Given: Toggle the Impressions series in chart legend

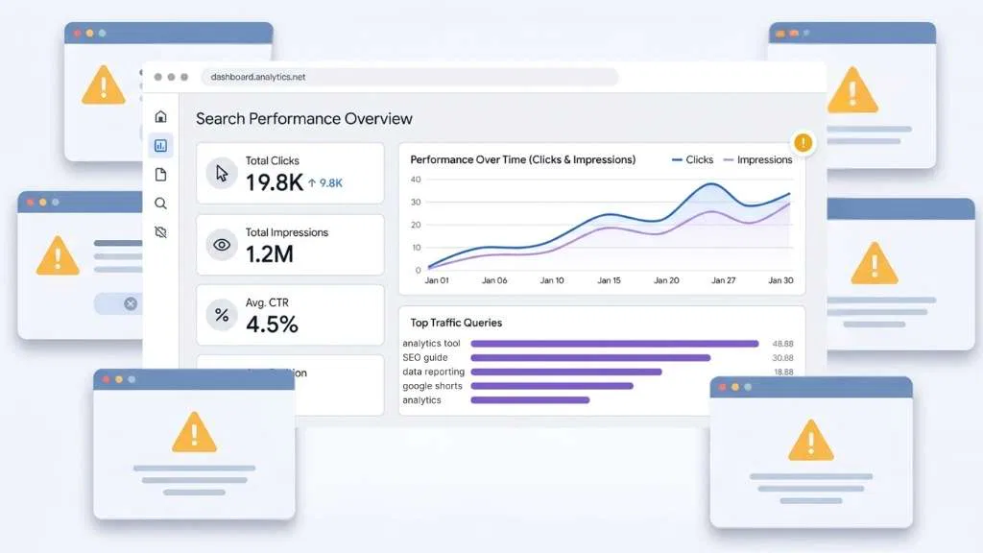Looking at the screenshot, I should click(764, 159).
